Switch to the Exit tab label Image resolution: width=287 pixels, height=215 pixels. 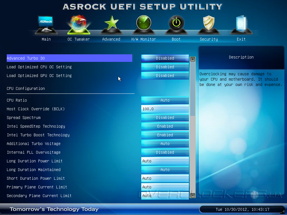241,39
